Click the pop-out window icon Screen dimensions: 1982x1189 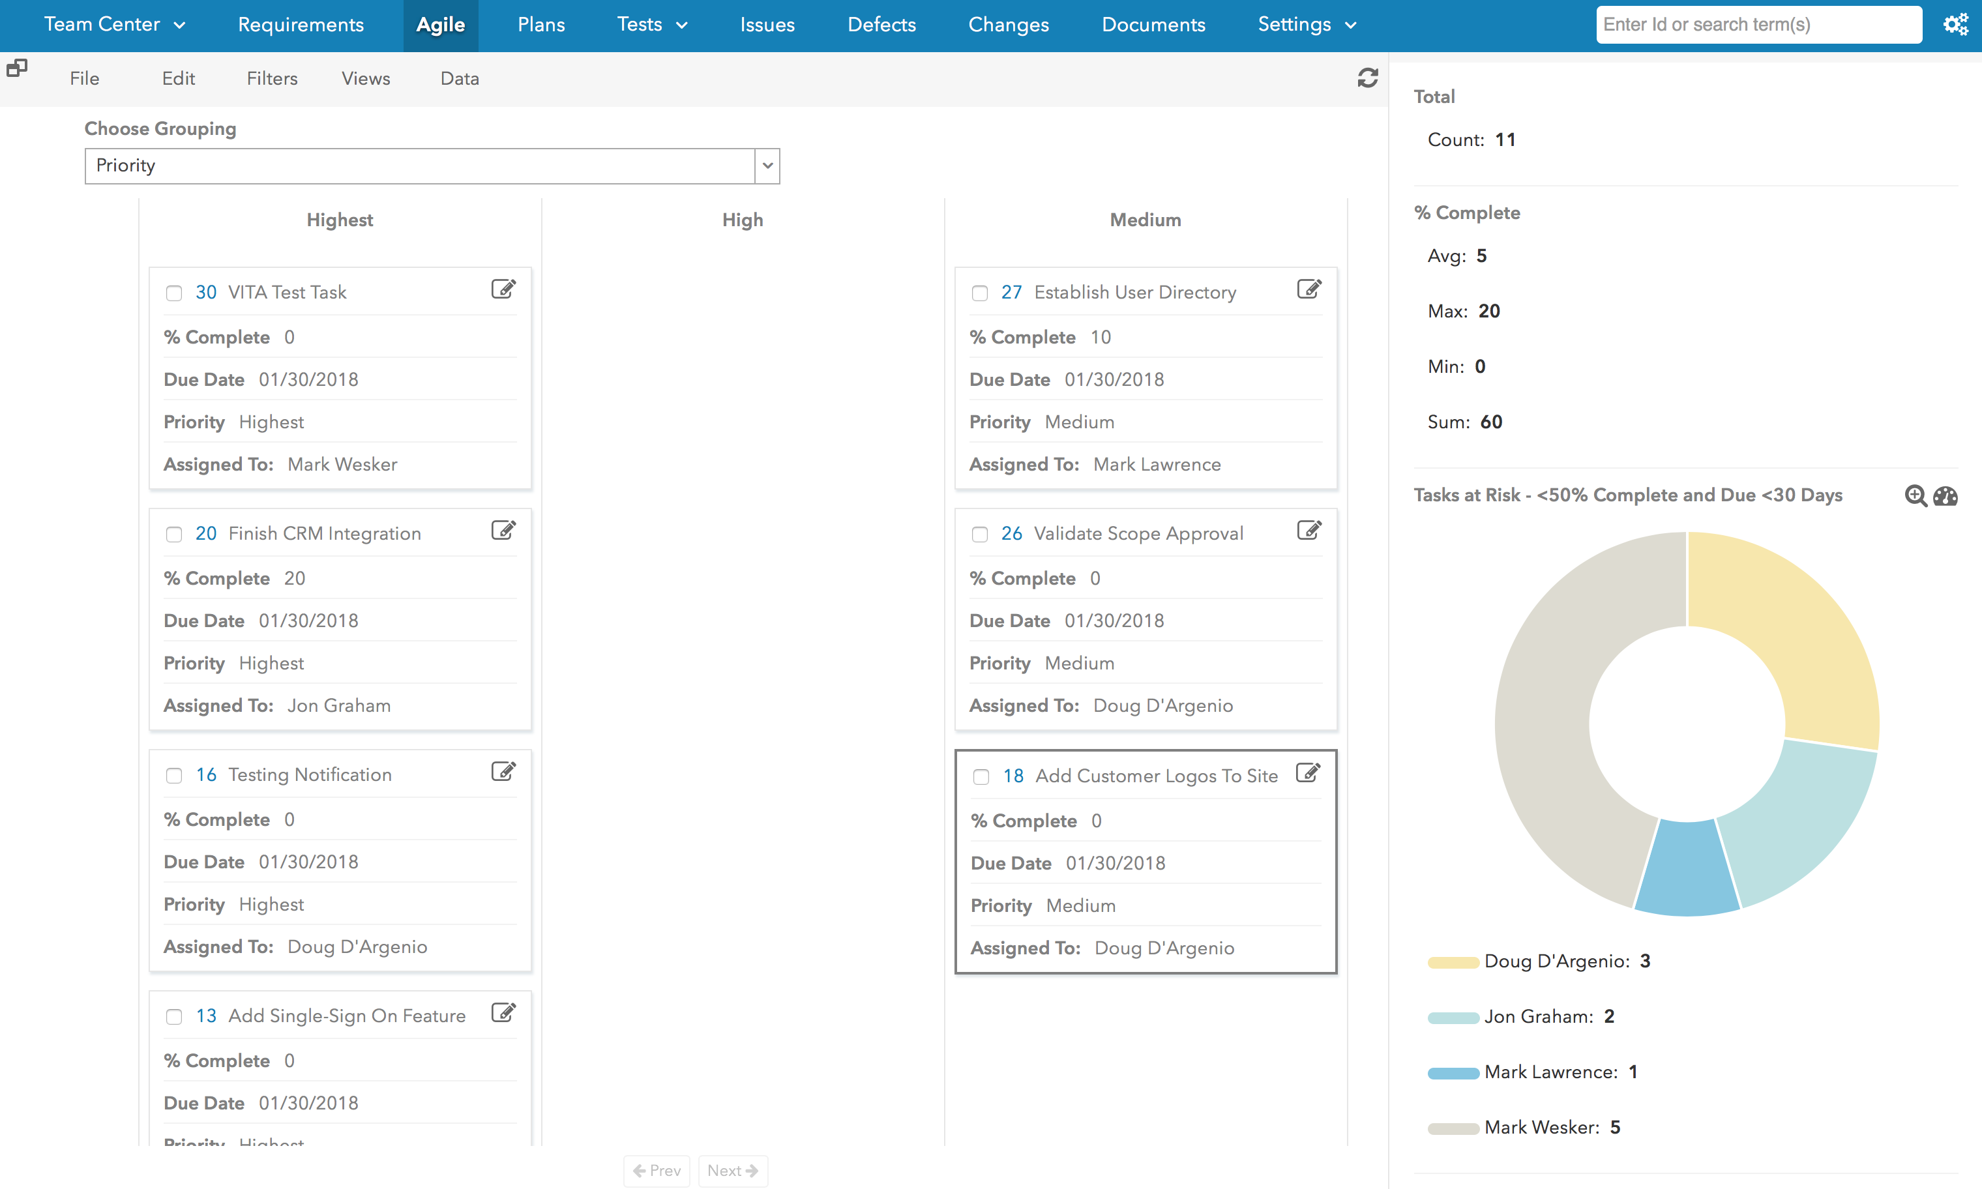(x=17, y=69)
